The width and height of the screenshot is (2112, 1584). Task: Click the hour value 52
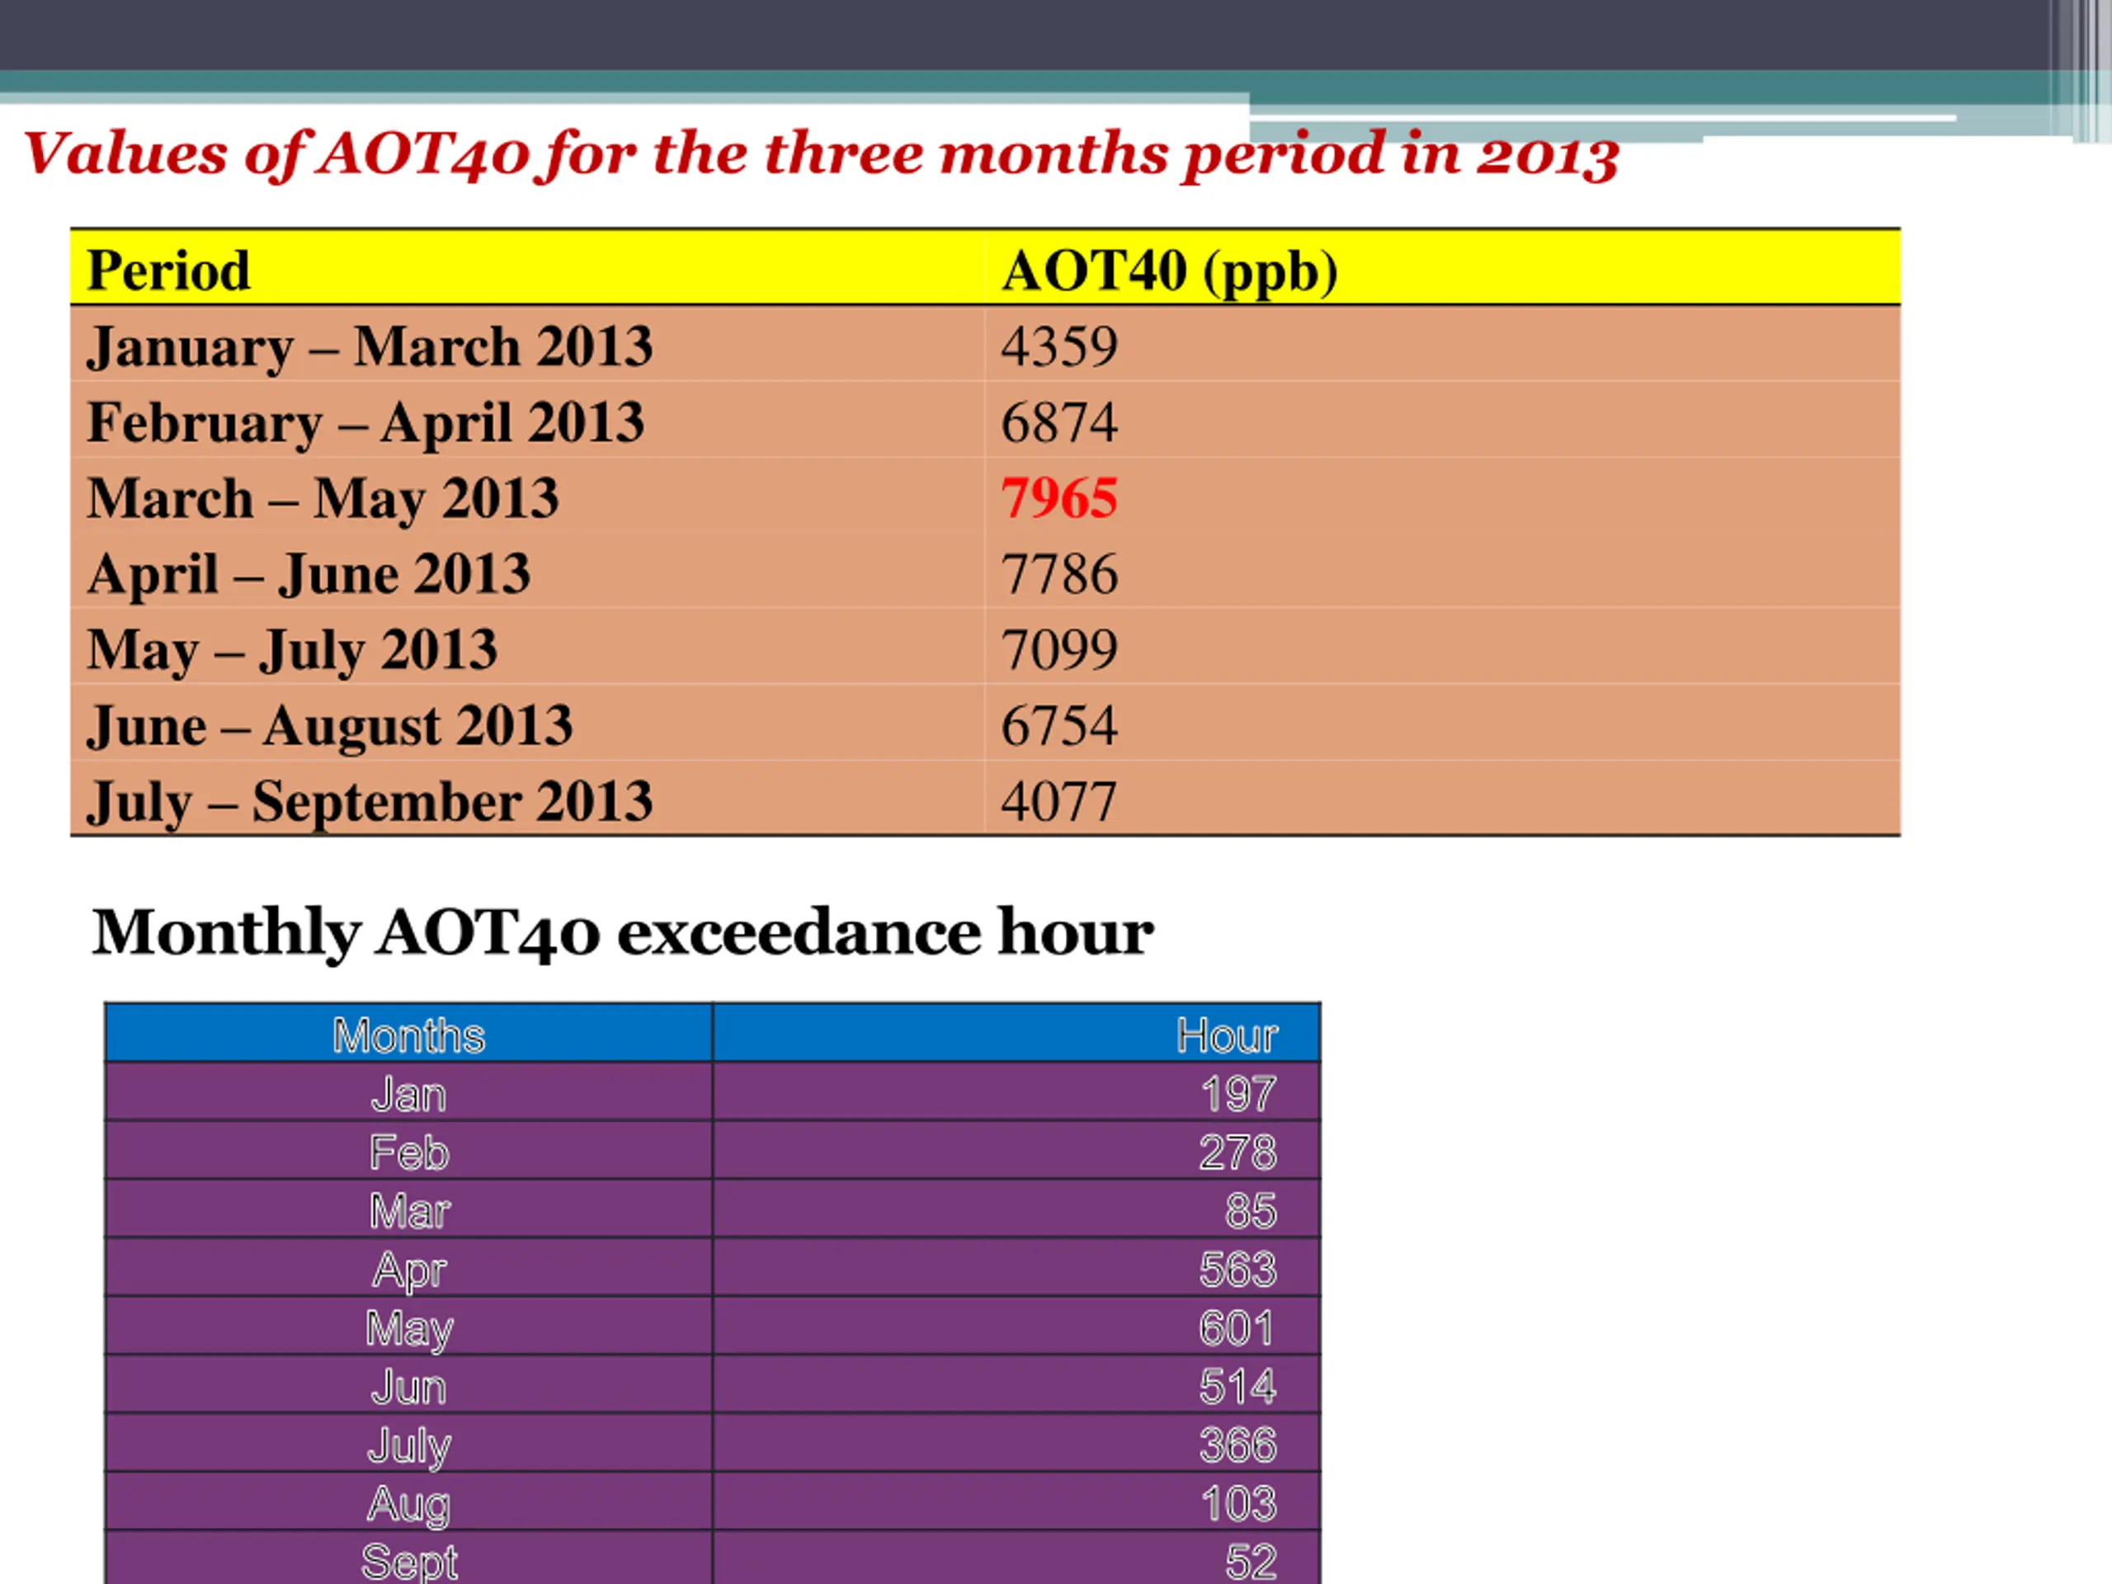[1251, 1562]
